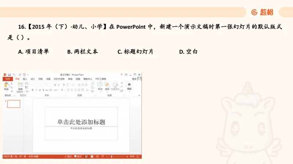Click the Cut scissors icon
This screenshot has width=293, height=164.
[x=12, y=83]
